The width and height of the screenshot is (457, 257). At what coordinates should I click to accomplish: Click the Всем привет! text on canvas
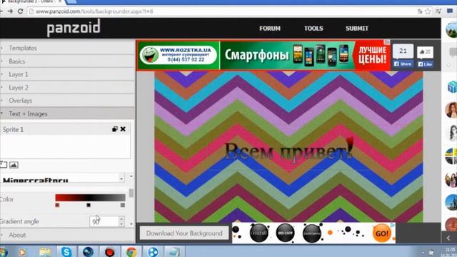(x=289, y=151)
